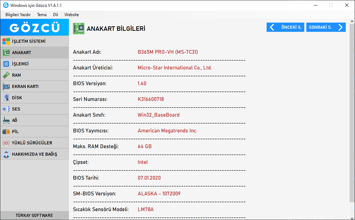This screenshot has height=220, width=355.
Task: Click BIOS publisher American Megatrends Inc.
Action: point(167,131)
